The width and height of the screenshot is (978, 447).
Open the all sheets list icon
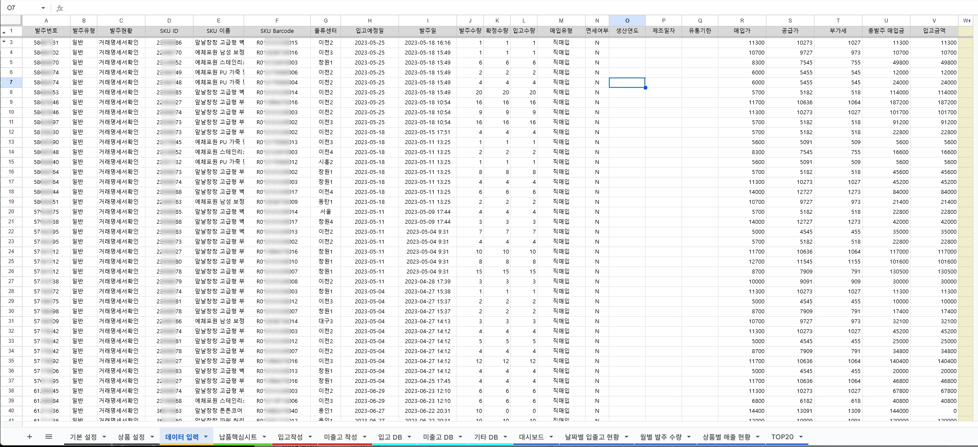(48, 437)
